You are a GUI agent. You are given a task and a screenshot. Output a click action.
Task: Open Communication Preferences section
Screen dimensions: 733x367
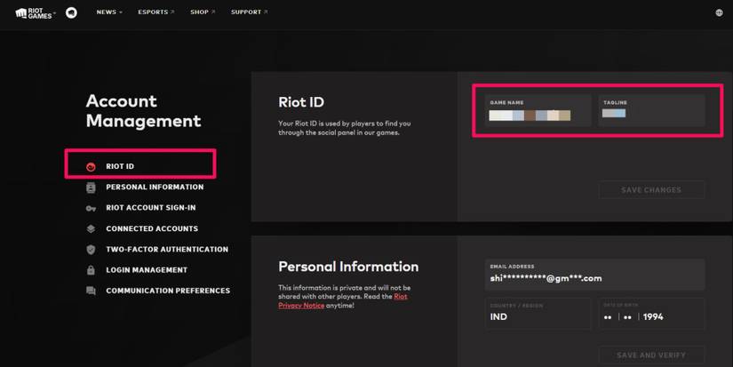[x=168, y=291]
